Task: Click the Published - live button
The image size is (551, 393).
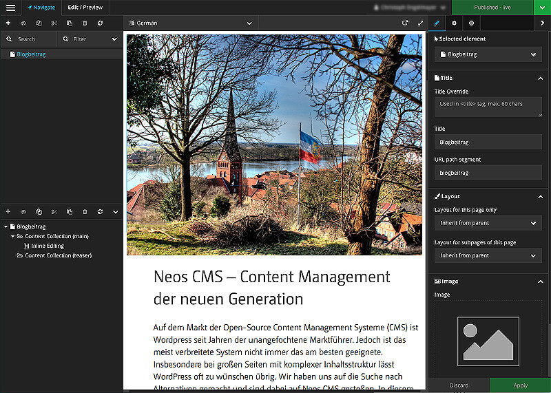Action: pos(492,8)
